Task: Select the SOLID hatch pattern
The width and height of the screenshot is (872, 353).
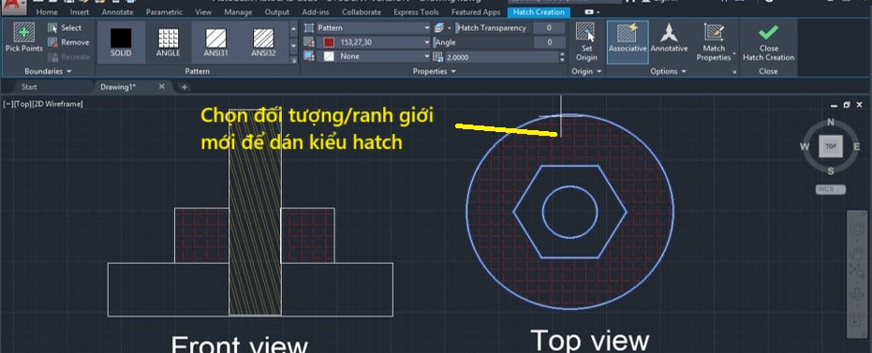Action: click(x=121, y=42)
